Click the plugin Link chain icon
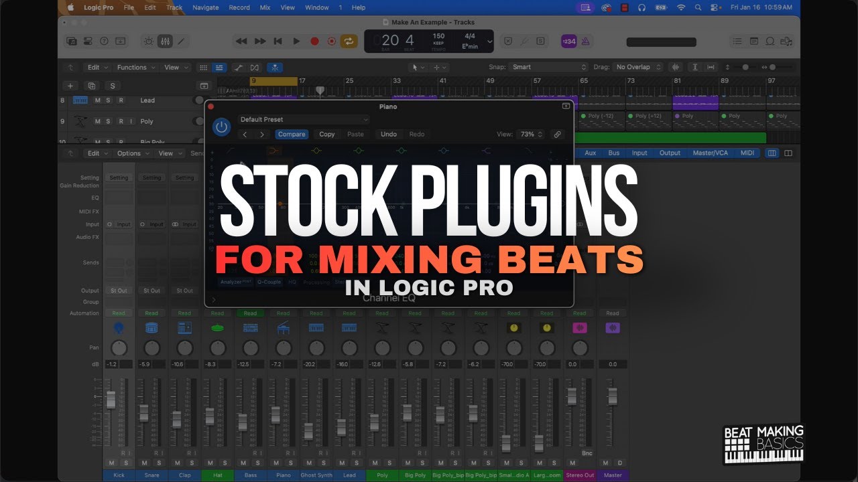This screenshot has width=858, height=482. pos(557,134)
